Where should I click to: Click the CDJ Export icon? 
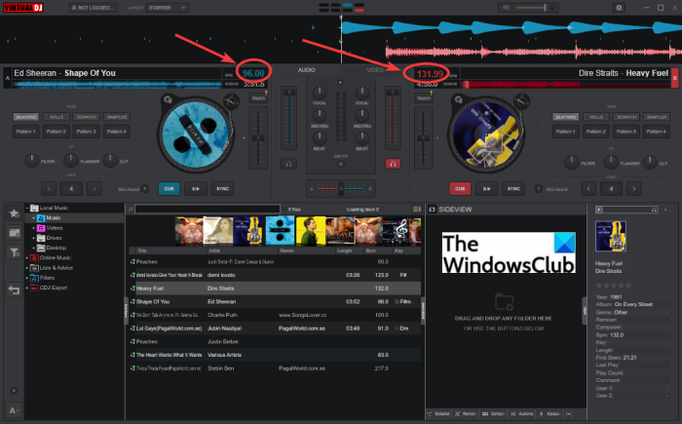point(34,289)
